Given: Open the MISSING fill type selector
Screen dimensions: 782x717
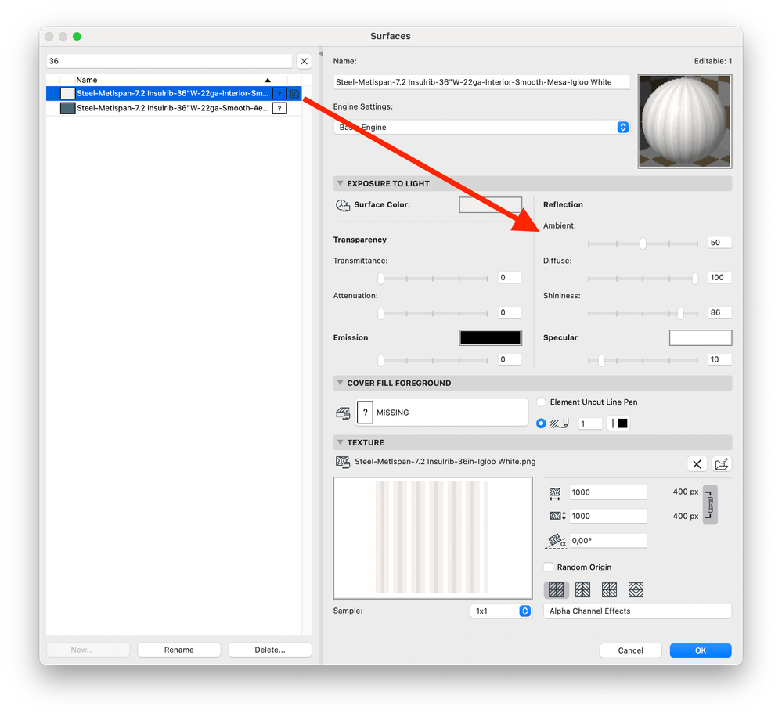Looking at the screenshot, I should (x=441, y=413).
